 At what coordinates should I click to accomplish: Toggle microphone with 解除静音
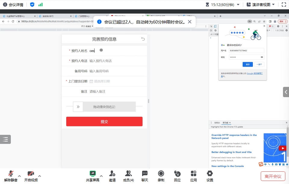[11, 175]
